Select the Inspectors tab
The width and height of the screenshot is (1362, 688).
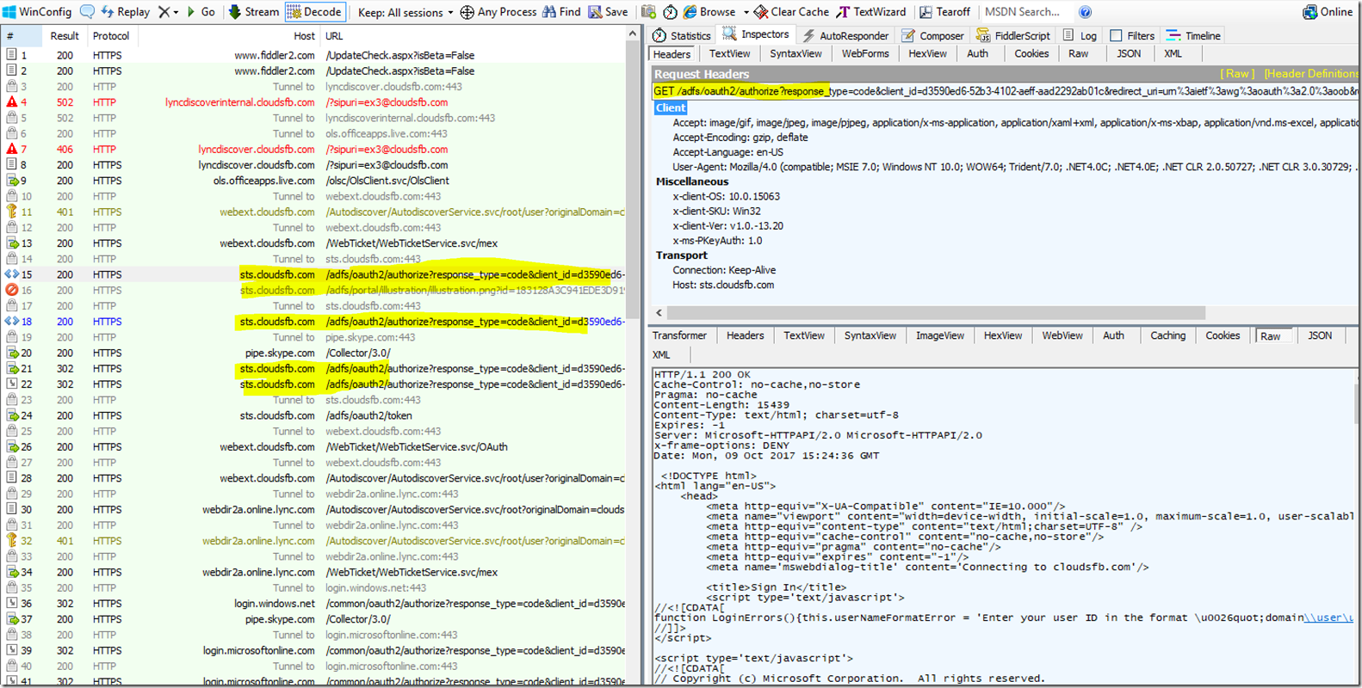[755, 34]
